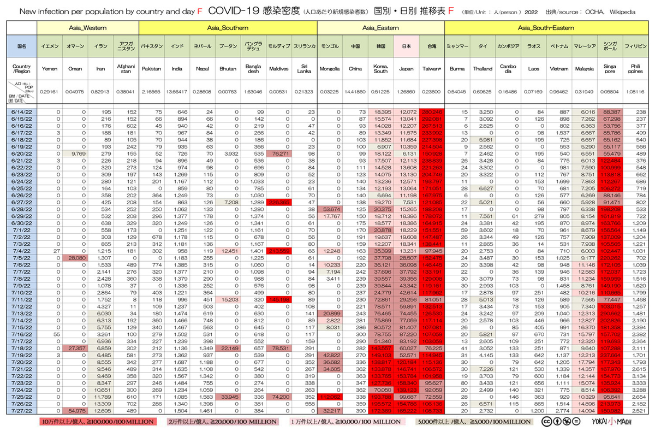The height and width of the screenshot is (431, 655).
Task: Click the Japan country header cell
Action: 406,69
